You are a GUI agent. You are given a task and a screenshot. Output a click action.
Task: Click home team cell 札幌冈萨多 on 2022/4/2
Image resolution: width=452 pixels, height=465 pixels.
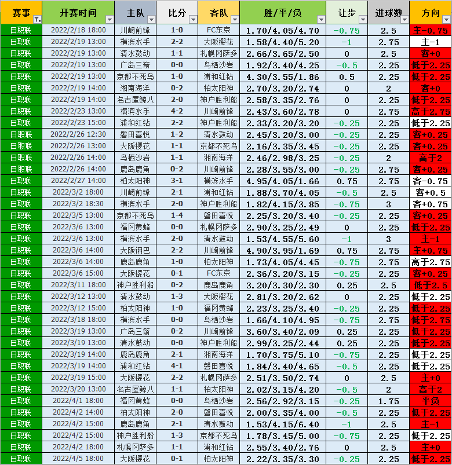(136, 446)
